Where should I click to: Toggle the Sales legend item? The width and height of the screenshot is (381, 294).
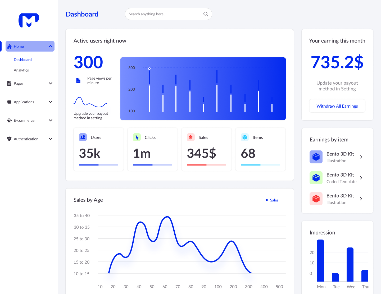(x=272, y=200)
